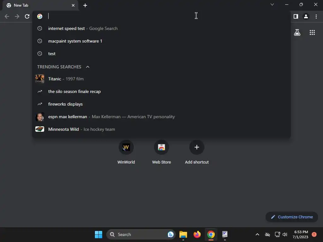Viewport: 323px width, 242px height.
Task: Click the Titanic movie thumbnail
Action: pos(40,78)
